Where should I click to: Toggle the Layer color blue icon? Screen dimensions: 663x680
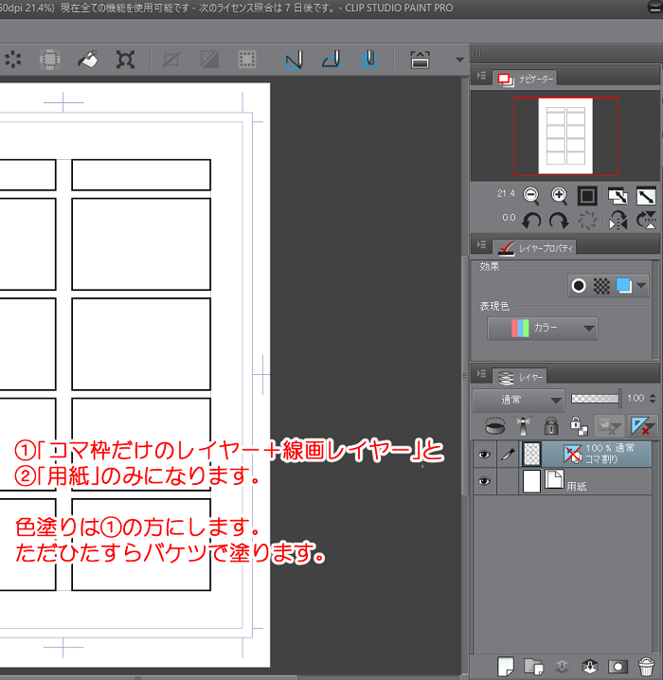[x=623, y=285]
